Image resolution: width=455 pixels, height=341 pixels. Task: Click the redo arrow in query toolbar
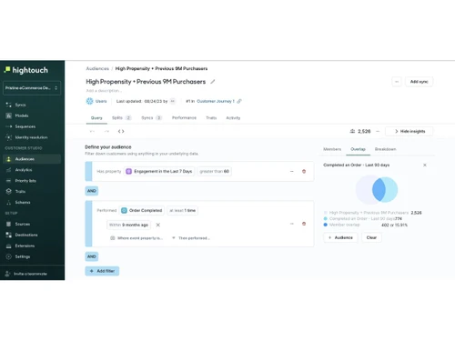click(106, 131)
